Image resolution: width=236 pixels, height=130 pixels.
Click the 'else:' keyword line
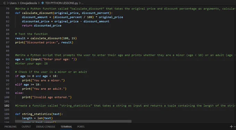coord(19,93)
